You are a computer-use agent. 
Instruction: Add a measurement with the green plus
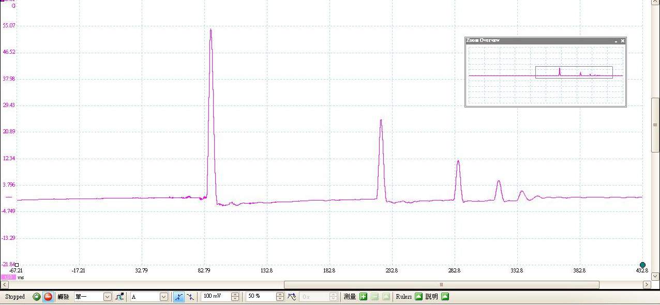[363, 297]
